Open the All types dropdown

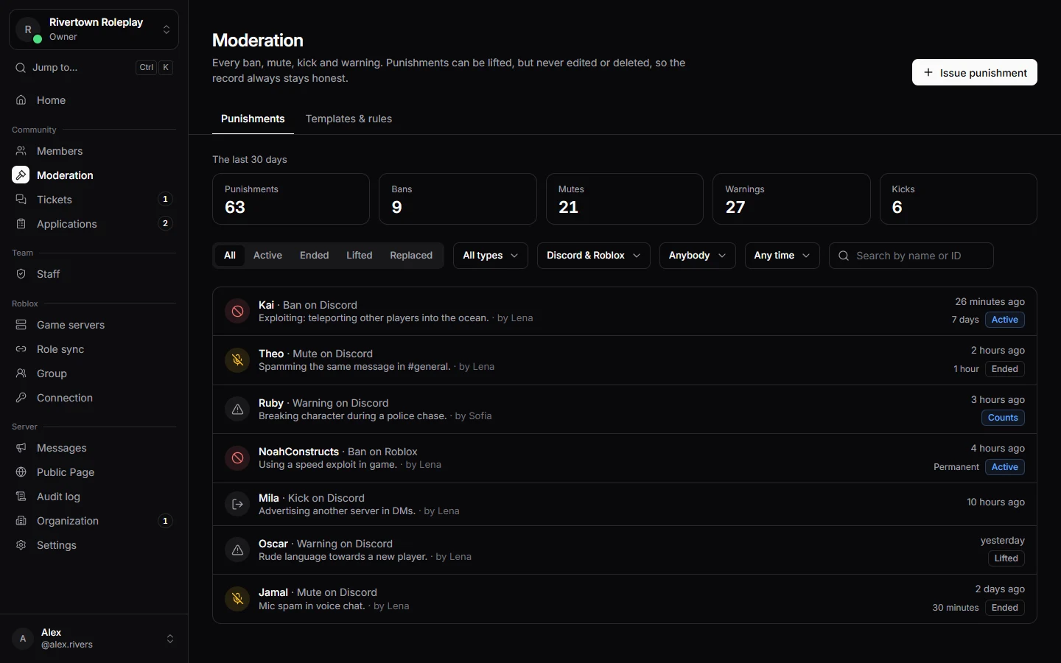pos(491,256)
